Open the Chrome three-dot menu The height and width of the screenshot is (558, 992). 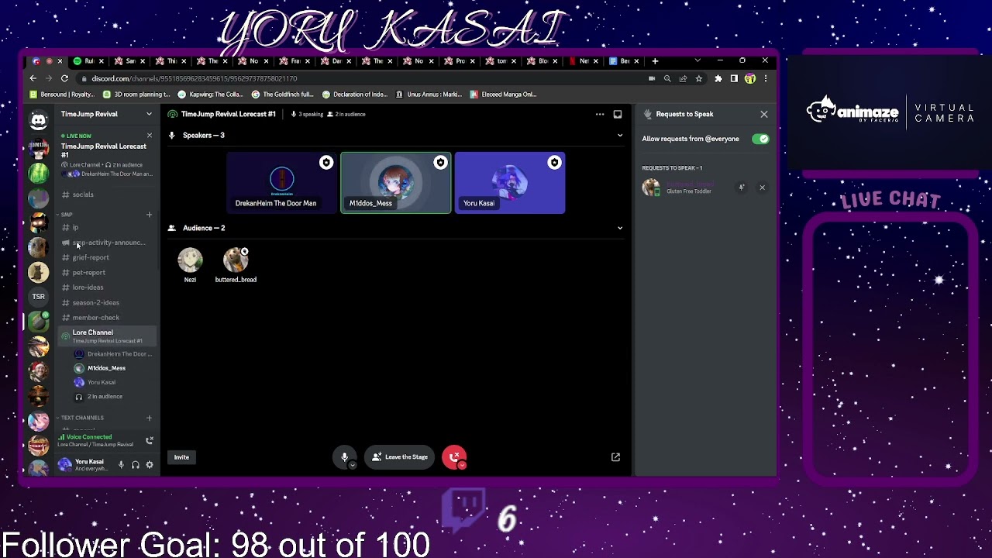[x=766, y=78]
